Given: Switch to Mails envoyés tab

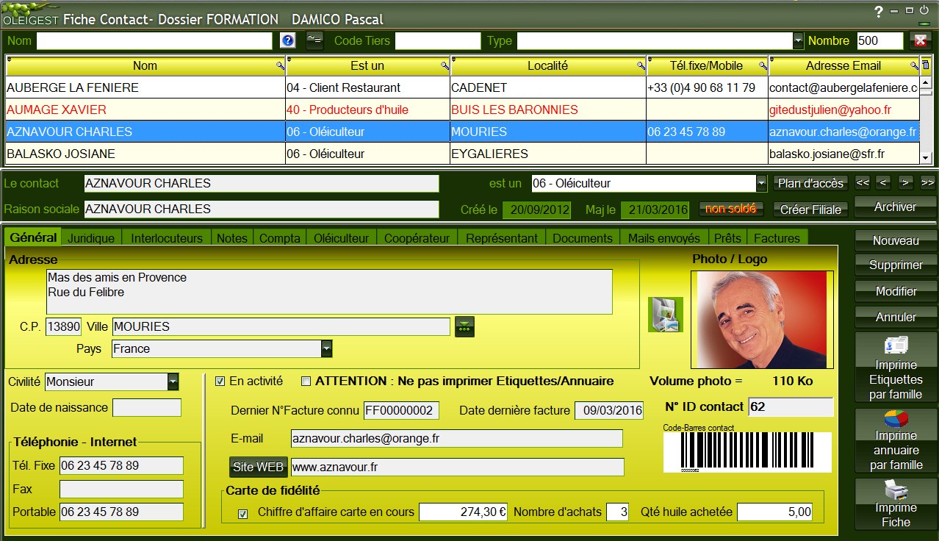Looking at the screenshot, I should click(x=664, y=238).
